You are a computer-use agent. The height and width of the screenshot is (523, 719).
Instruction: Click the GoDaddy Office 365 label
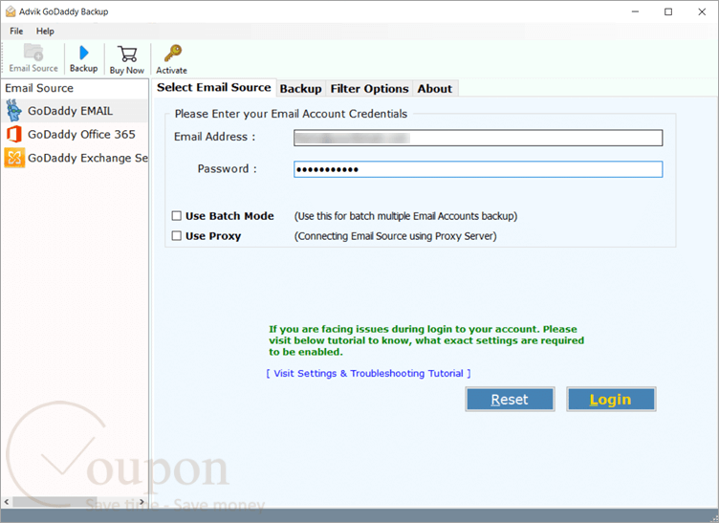pyautogui.click(x=81, y=134)
